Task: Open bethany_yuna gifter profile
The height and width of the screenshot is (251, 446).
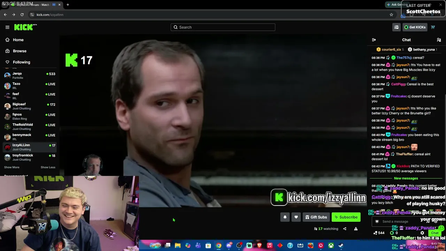Action: point(422,50)
